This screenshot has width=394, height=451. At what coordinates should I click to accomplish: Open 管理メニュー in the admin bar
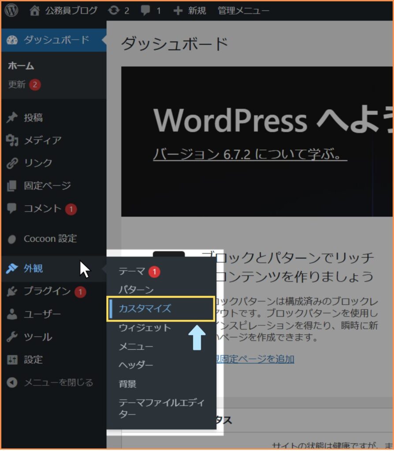(x=243, y=11)
